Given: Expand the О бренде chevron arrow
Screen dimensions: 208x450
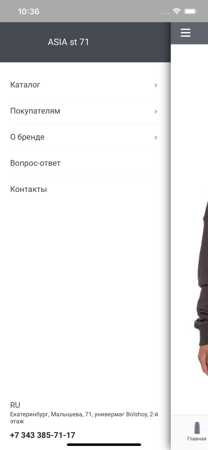Looking at the screenshot, I should pyautogui.click(x=156, y=138).
